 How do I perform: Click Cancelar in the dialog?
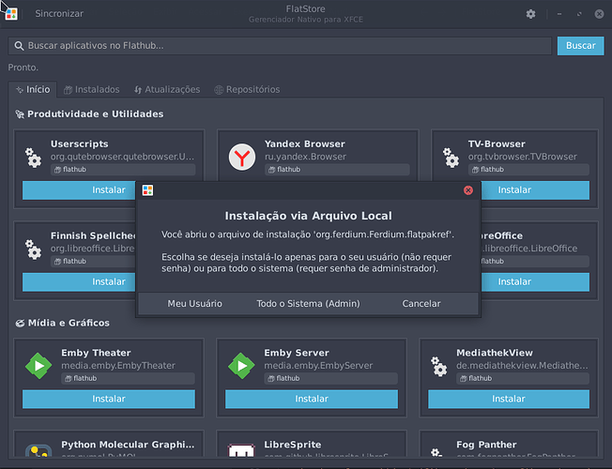(421, 304)
